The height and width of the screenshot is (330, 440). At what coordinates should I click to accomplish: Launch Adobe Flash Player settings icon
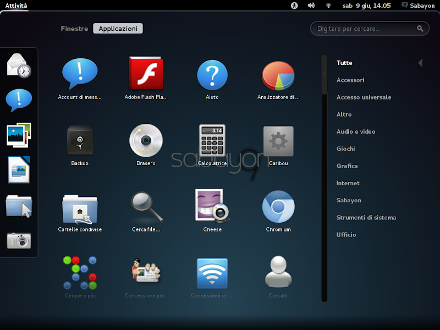(x=146, y=73)
